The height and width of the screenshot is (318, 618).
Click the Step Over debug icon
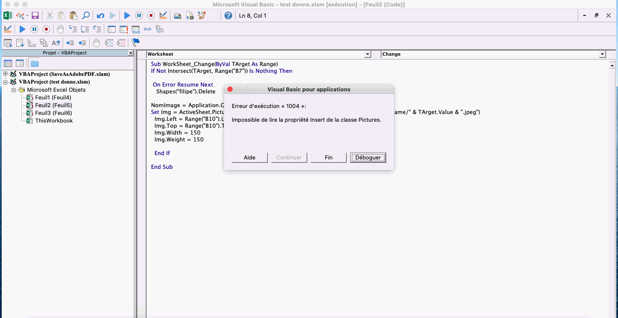tap(85, 29)
